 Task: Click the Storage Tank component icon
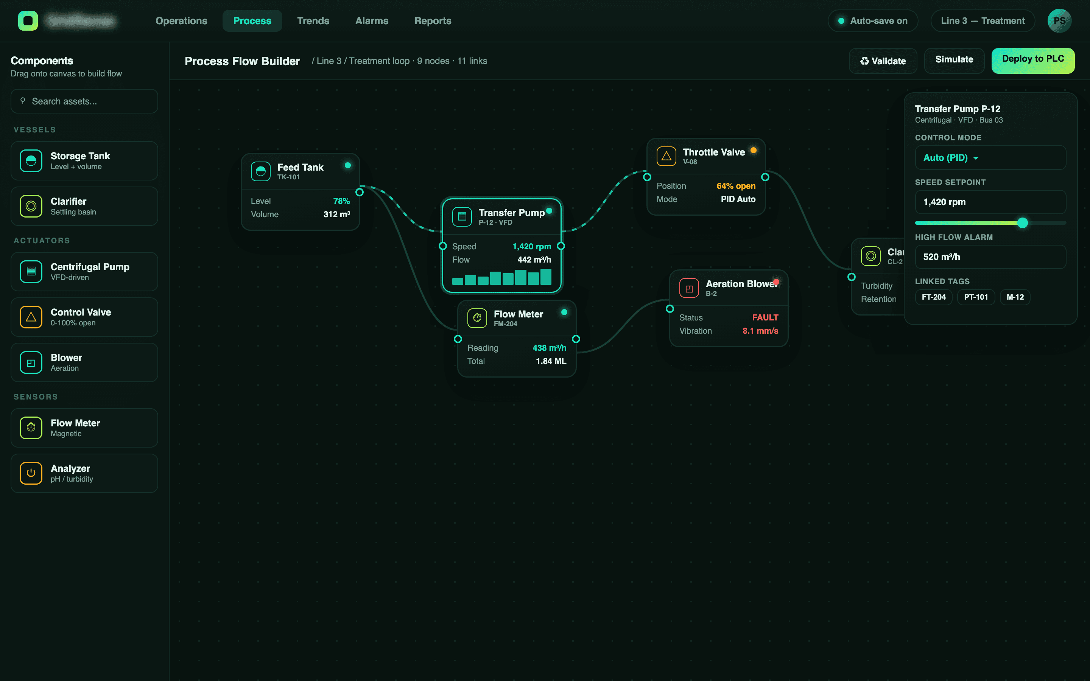(x=31, y=161)
